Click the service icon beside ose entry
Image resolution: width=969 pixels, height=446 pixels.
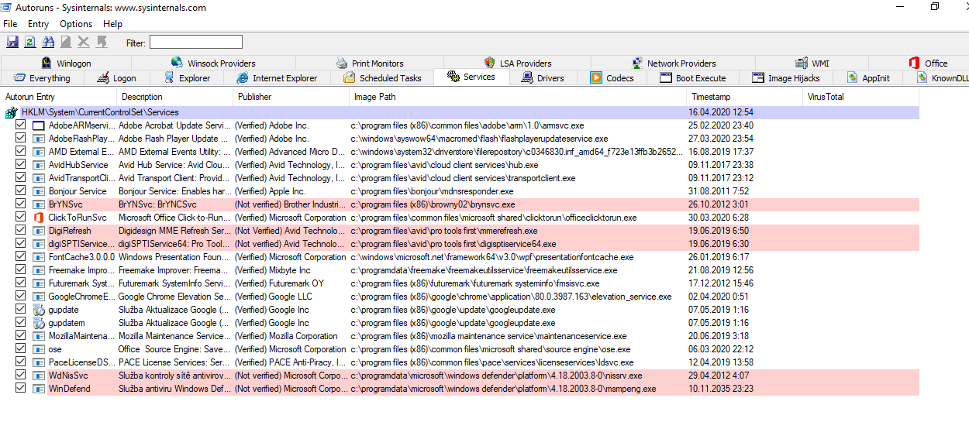pyautogui.click(x=38, y=349)
